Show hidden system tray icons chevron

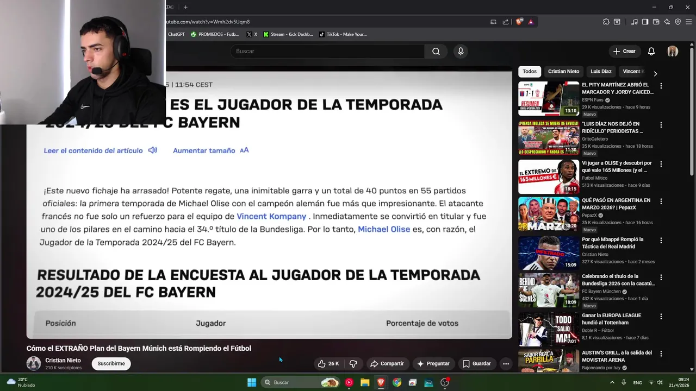(613, 382)
